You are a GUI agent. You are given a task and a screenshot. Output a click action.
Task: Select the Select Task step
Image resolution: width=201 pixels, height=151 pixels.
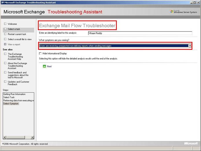(9, 97)
